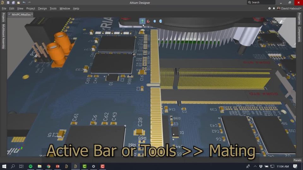Open the File menu
The height and width of the screenshot is (170, 303).
click(x=4, y=8)
